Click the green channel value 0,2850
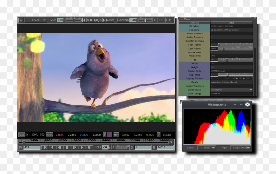 [72, 135]
